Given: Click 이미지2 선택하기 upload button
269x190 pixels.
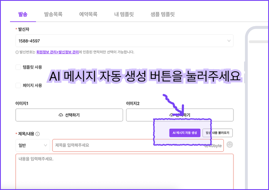Looking at the screenshot, I should coord(180,115).
